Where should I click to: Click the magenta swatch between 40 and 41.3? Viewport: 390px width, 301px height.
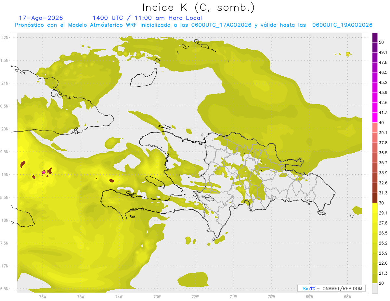coord(375,118)
